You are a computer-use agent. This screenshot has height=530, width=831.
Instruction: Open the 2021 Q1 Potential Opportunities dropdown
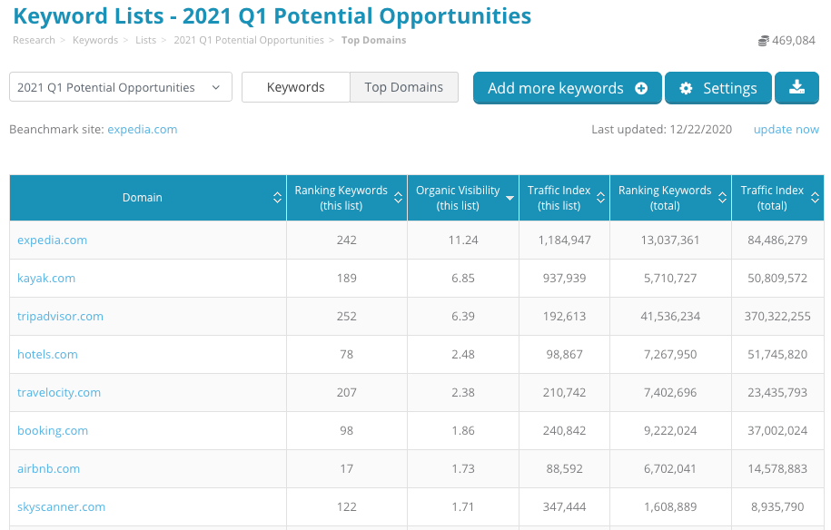coord(120,87)
